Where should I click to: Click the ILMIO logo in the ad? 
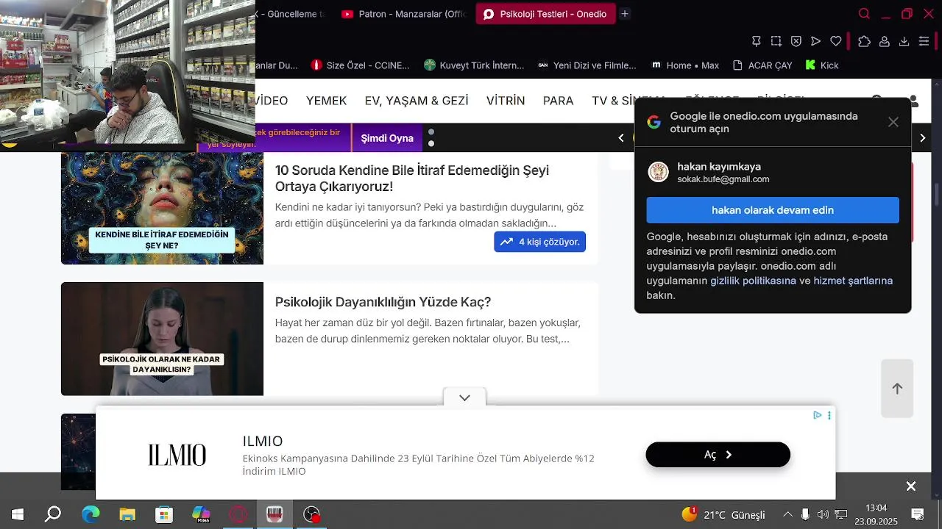tap(177, 455)
